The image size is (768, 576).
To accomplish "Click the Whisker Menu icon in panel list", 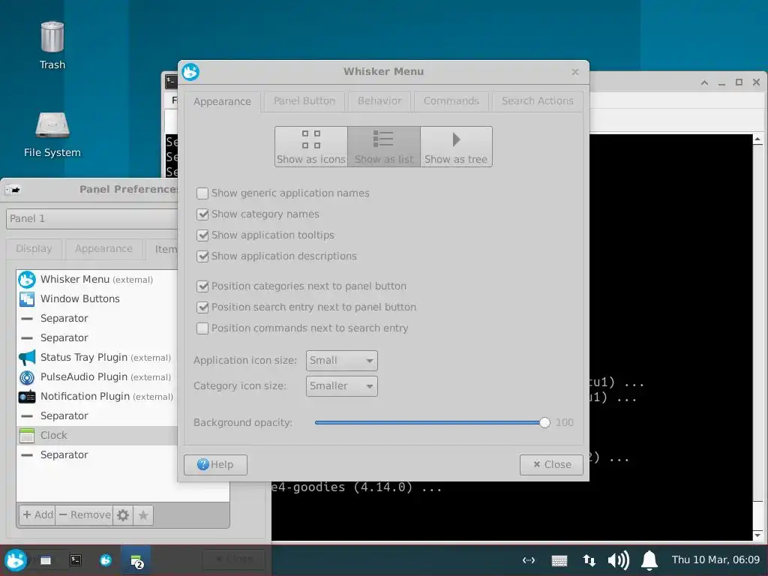I will coord(27,280).
